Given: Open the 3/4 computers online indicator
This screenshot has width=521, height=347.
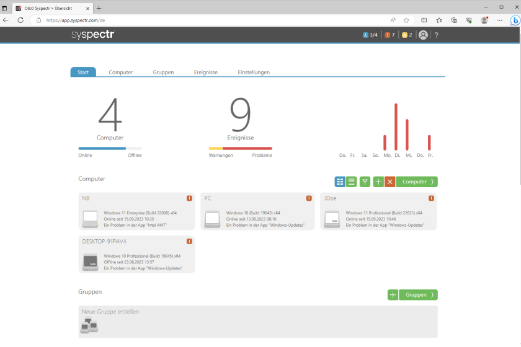Looking at the screenshot, I should click(370, 35).
